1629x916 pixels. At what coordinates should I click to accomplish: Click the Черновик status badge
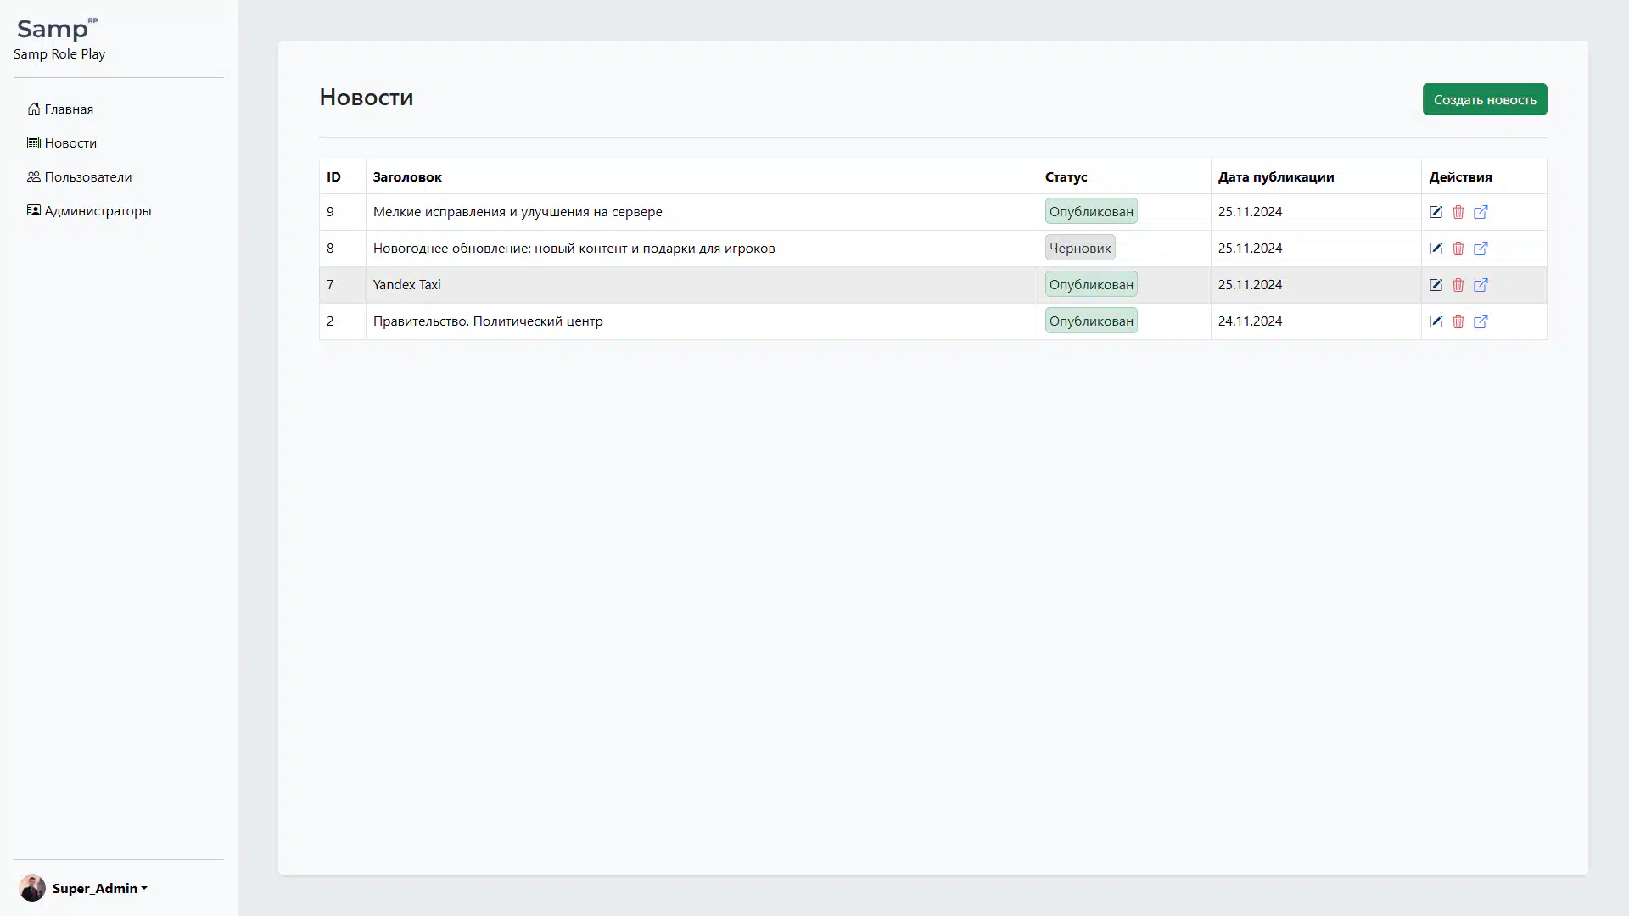1079,249
